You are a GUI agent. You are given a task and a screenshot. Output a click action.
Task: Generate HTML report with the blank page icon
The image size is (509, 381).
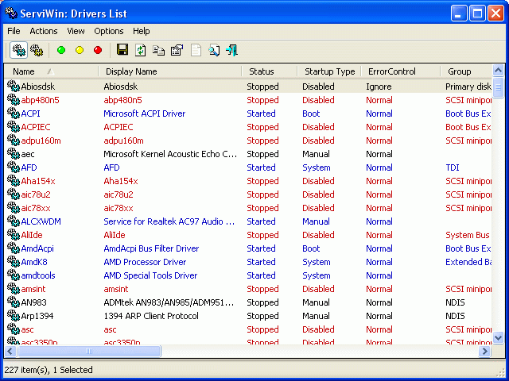tap(196, 50)
